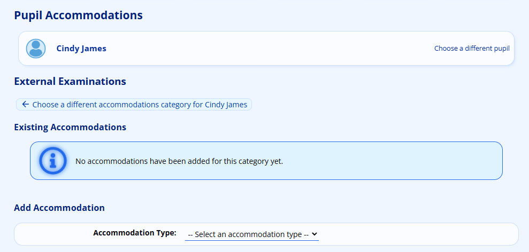
Task: Click the no accommodations added message text
Action: pos(179,160)
